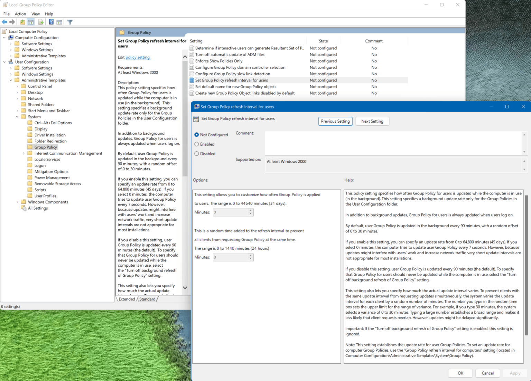Open the policy setting link
This screenshot has height=381, width=531.
point(138,57)
